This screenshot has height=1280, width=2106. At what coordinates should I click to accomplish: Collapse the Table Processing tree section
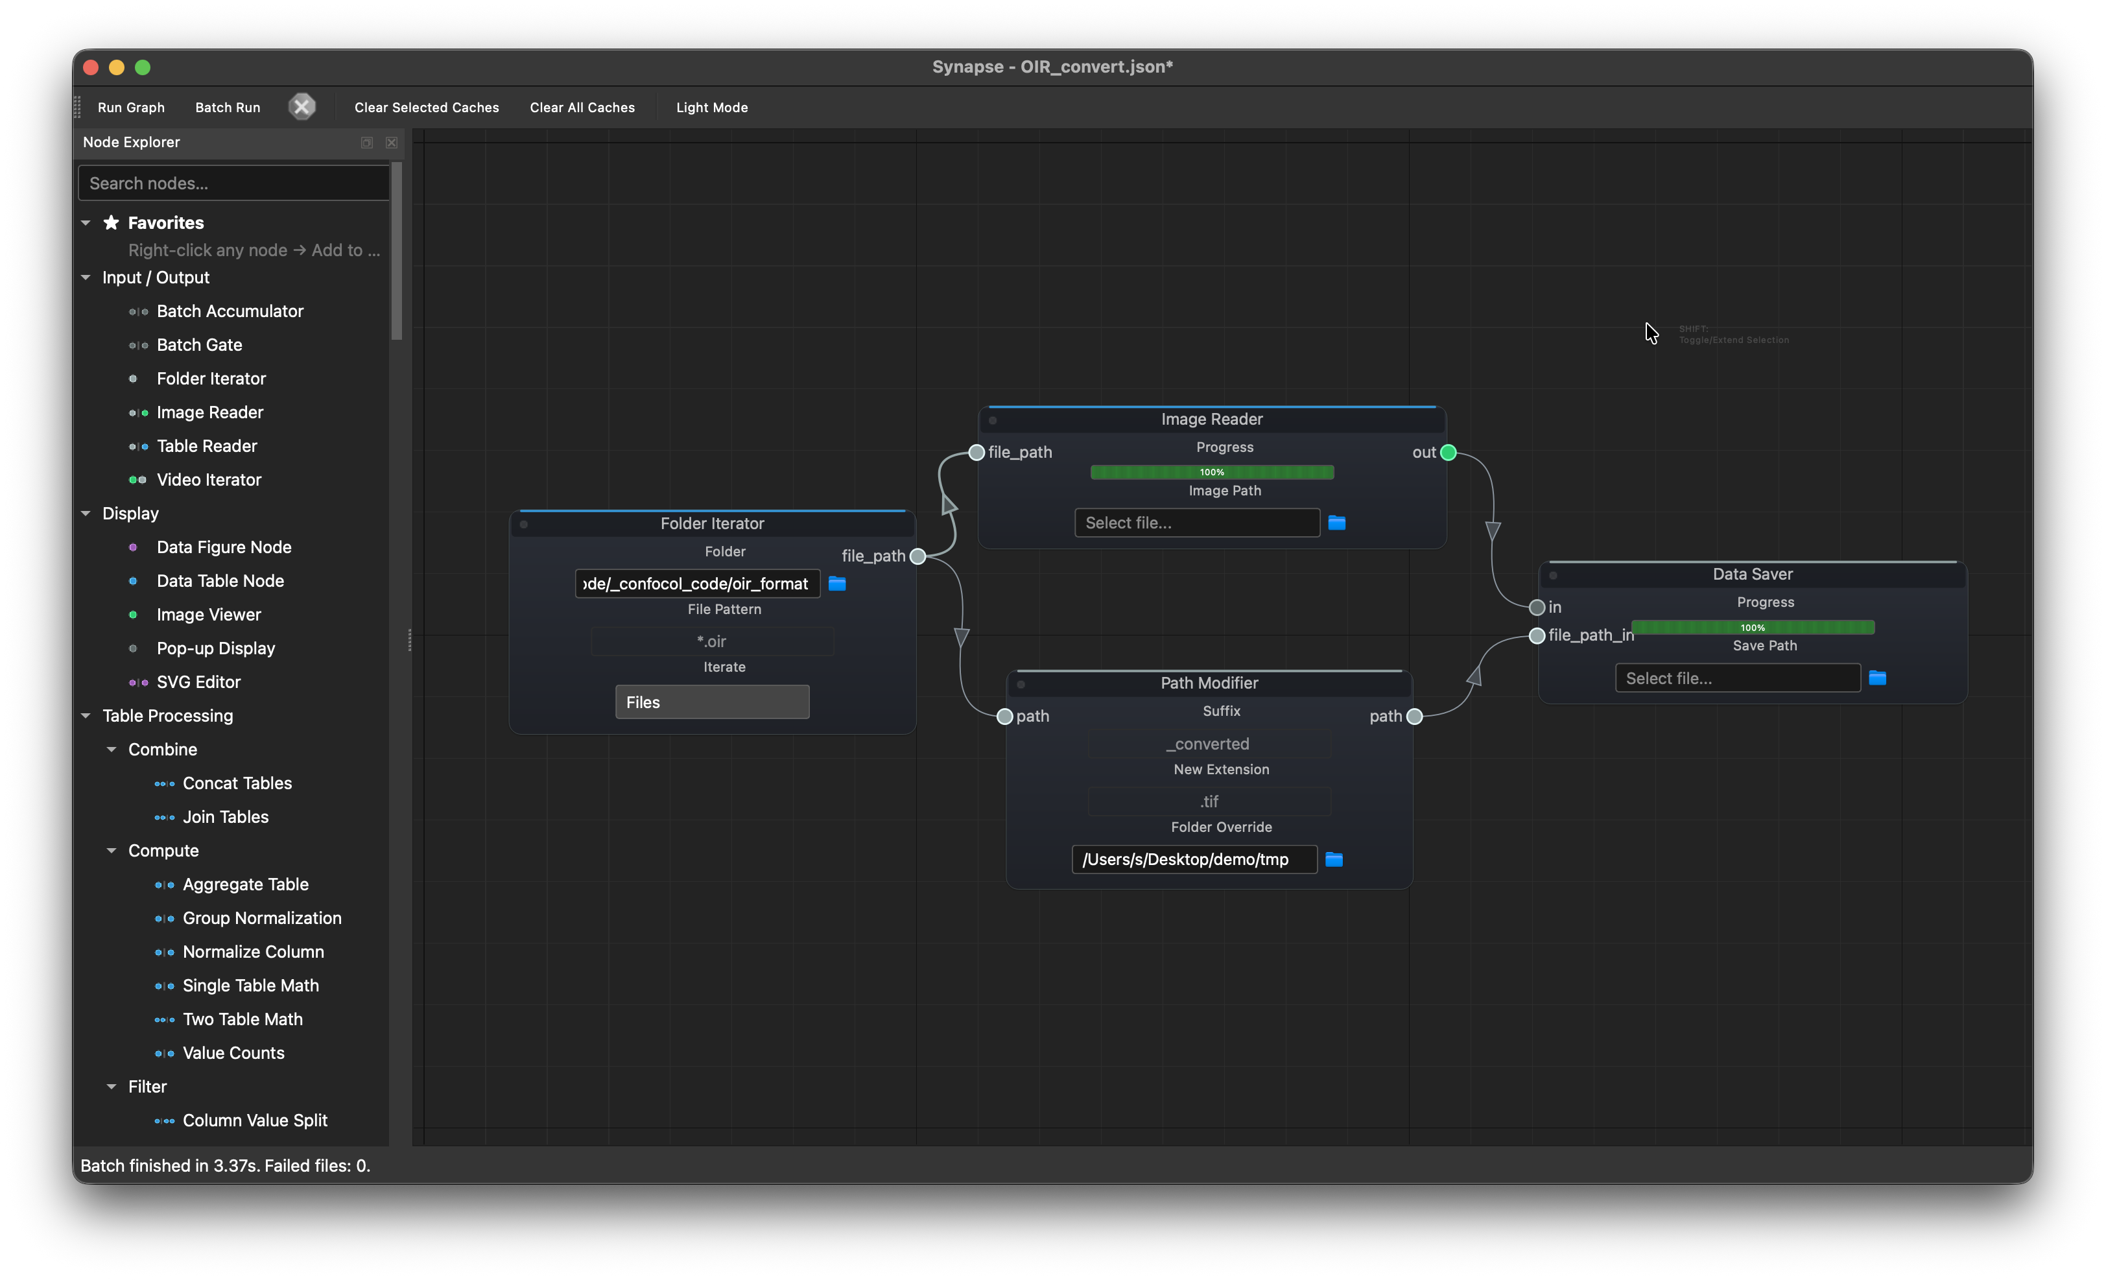(x=86, y=716)
